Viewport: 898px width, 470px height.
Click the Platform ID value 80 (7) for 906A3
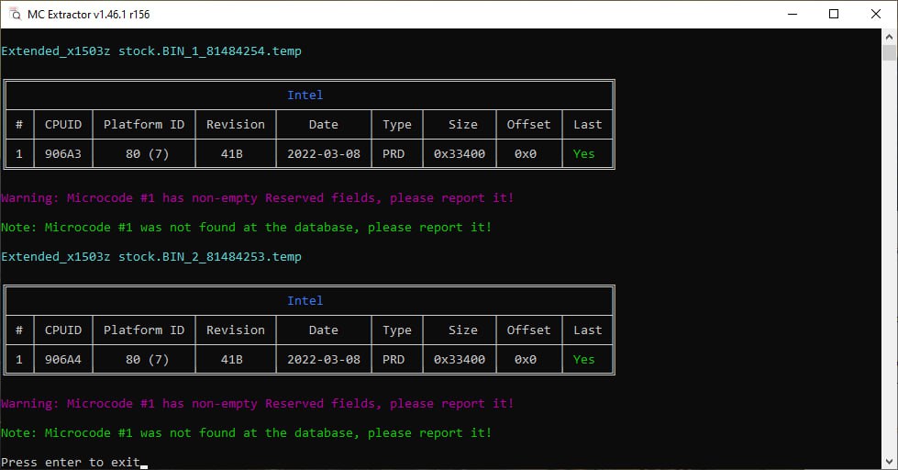coord(147,153)
